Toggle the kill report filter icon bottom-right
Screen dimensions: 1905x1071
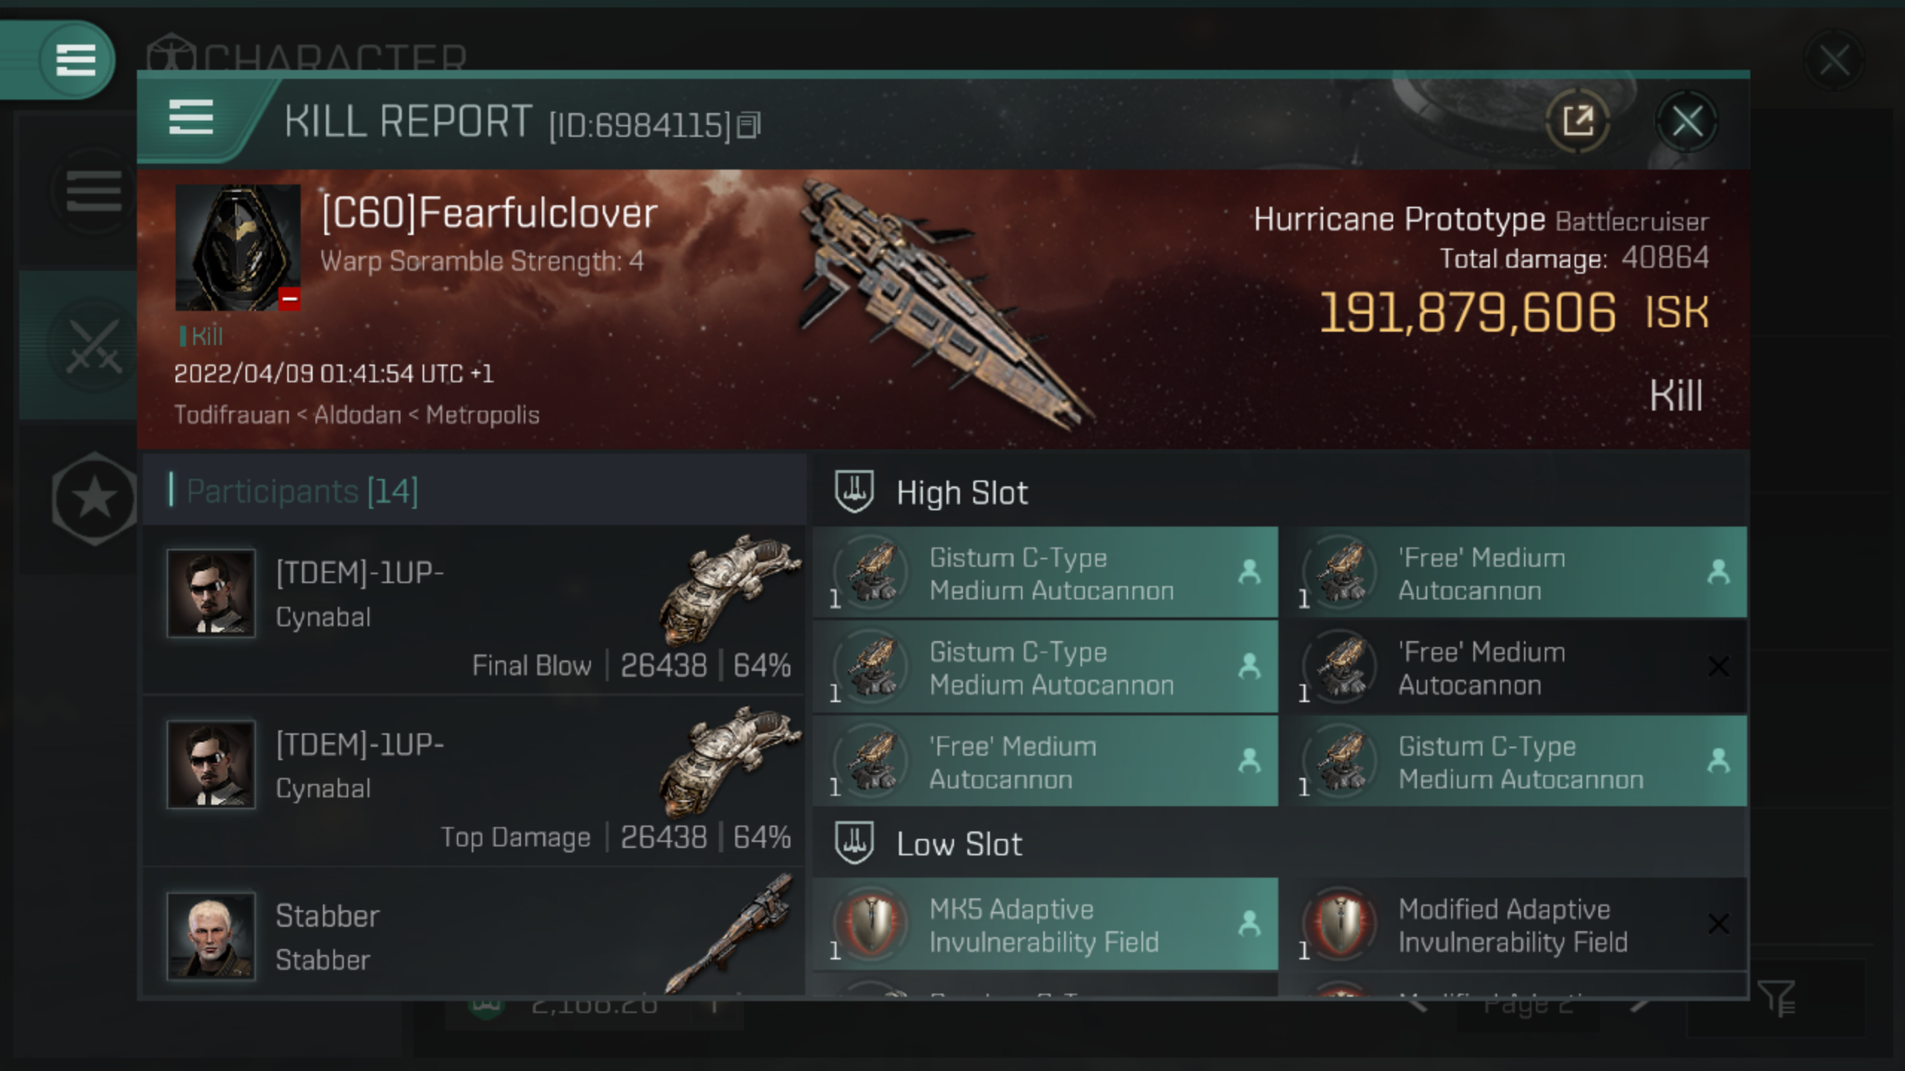point(1777,997)
